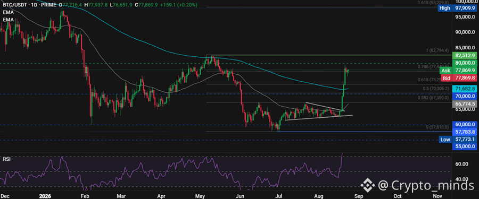Screen dimensions: 479x199
Task: Click the Aug label on time axis
Action: (319, 196)
